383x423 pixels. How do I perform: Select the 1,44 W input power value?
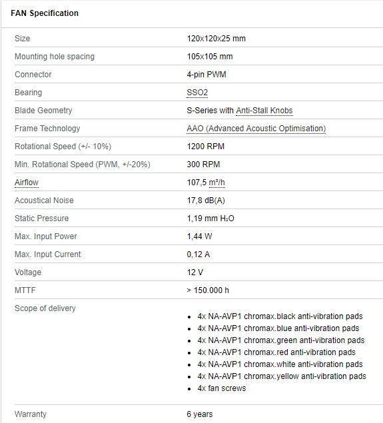[199, 236]
